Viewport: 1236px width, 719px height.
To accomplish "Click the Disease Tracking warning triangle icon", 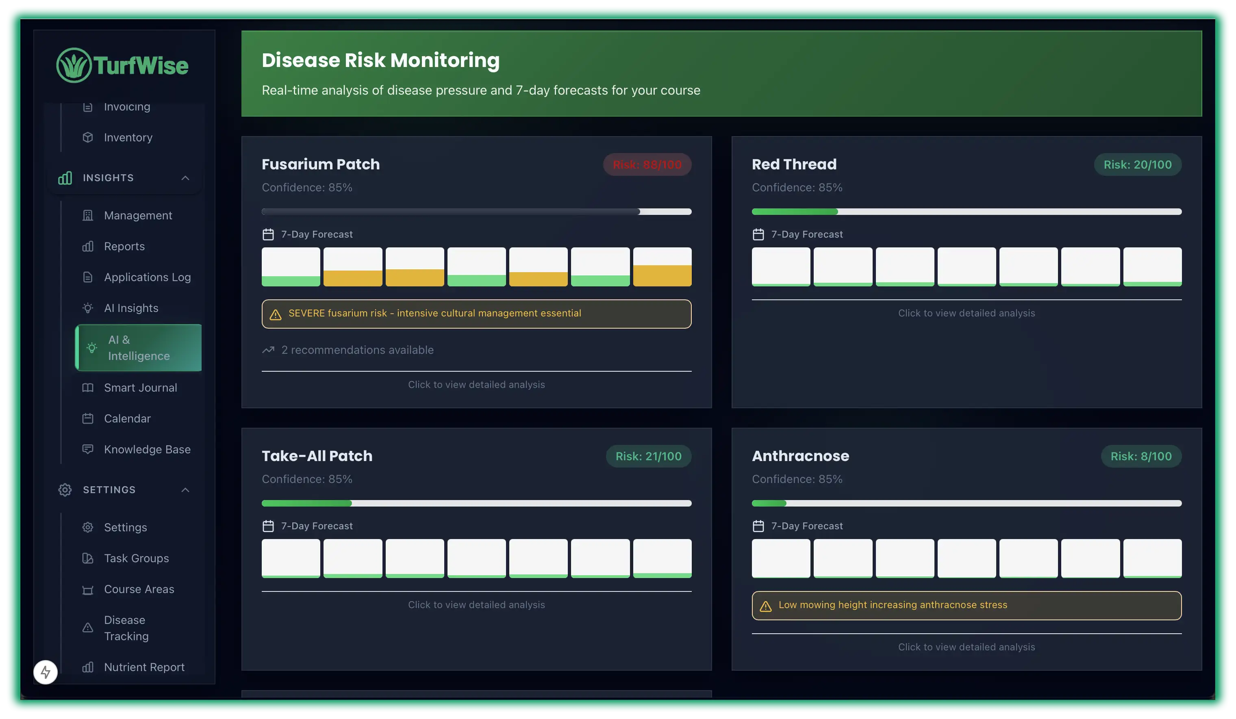I will pos(88,628).
